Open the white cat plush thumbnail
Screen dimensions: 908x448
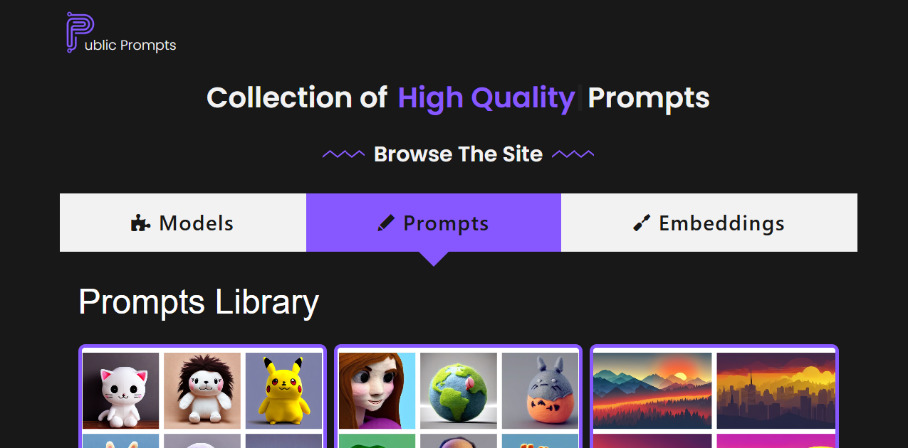pyautogui.click(x=121, y=390)
